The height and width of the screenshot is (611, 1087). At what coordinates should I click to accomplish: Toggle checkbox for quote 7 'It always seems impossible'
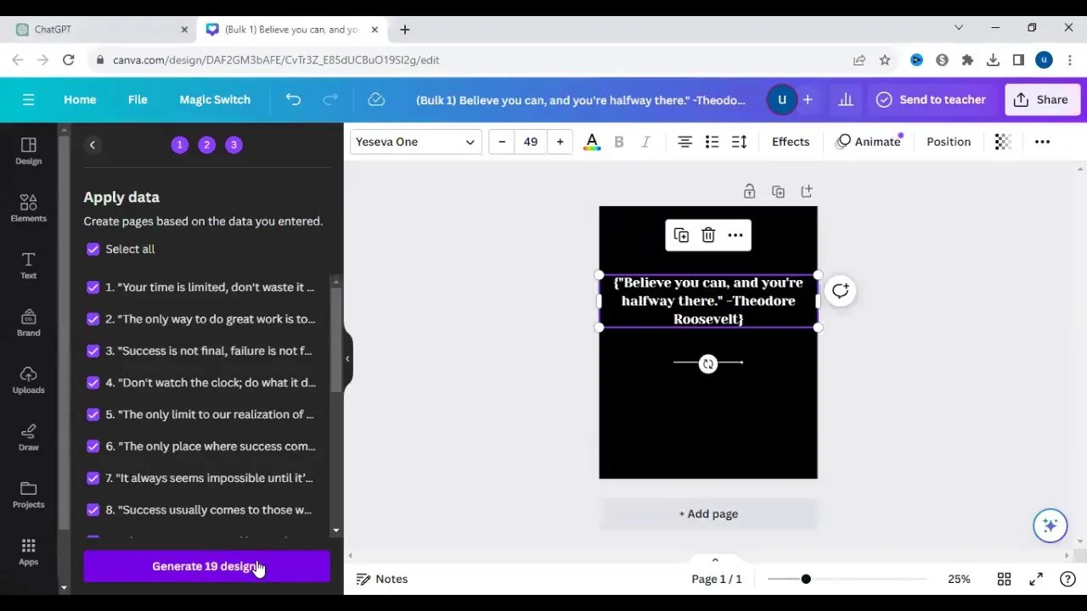tap(93, 478)
